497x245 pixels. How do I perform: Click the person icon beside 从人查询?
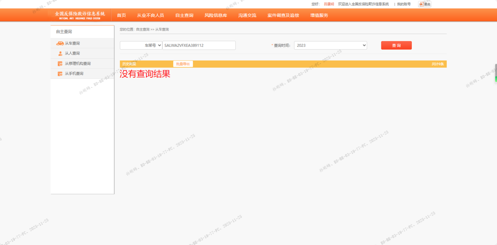coord(60,54)
